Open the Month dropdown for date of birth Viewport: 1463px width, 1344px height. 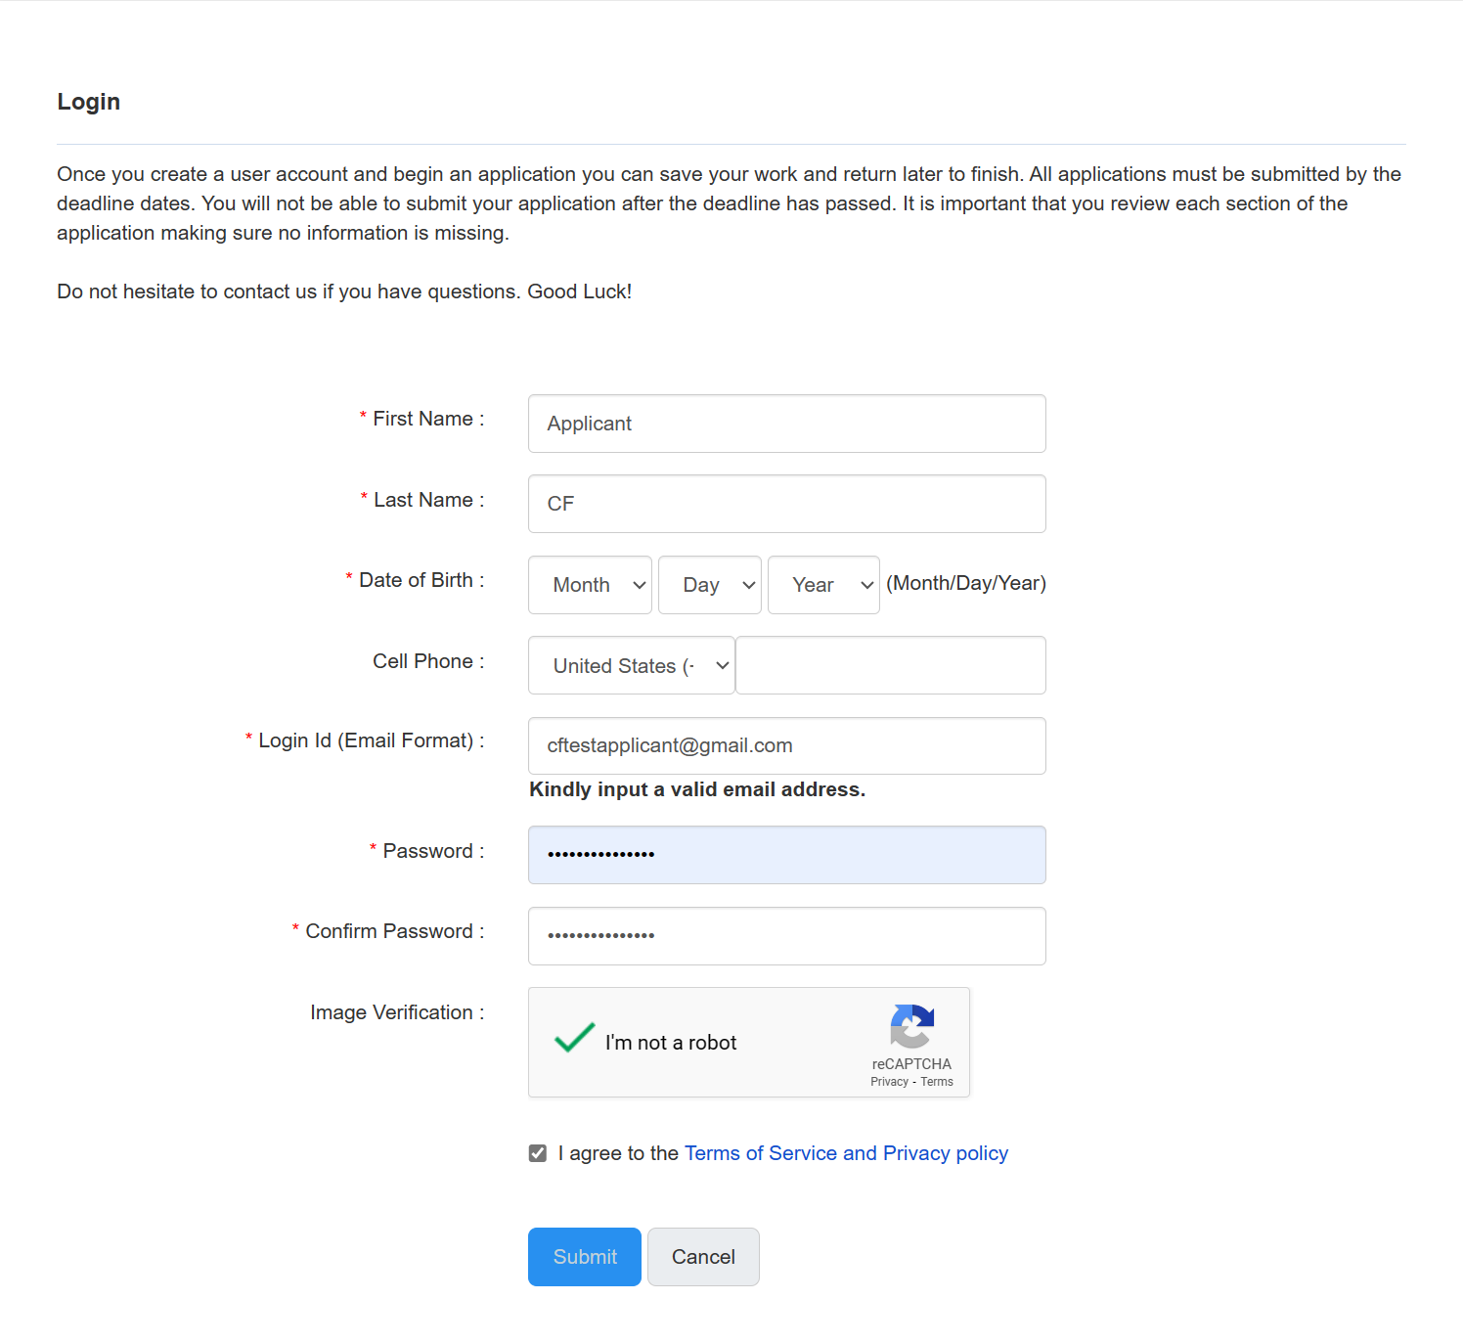[589, 584]
